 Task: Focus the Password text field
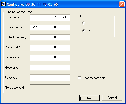pos(50,77)
